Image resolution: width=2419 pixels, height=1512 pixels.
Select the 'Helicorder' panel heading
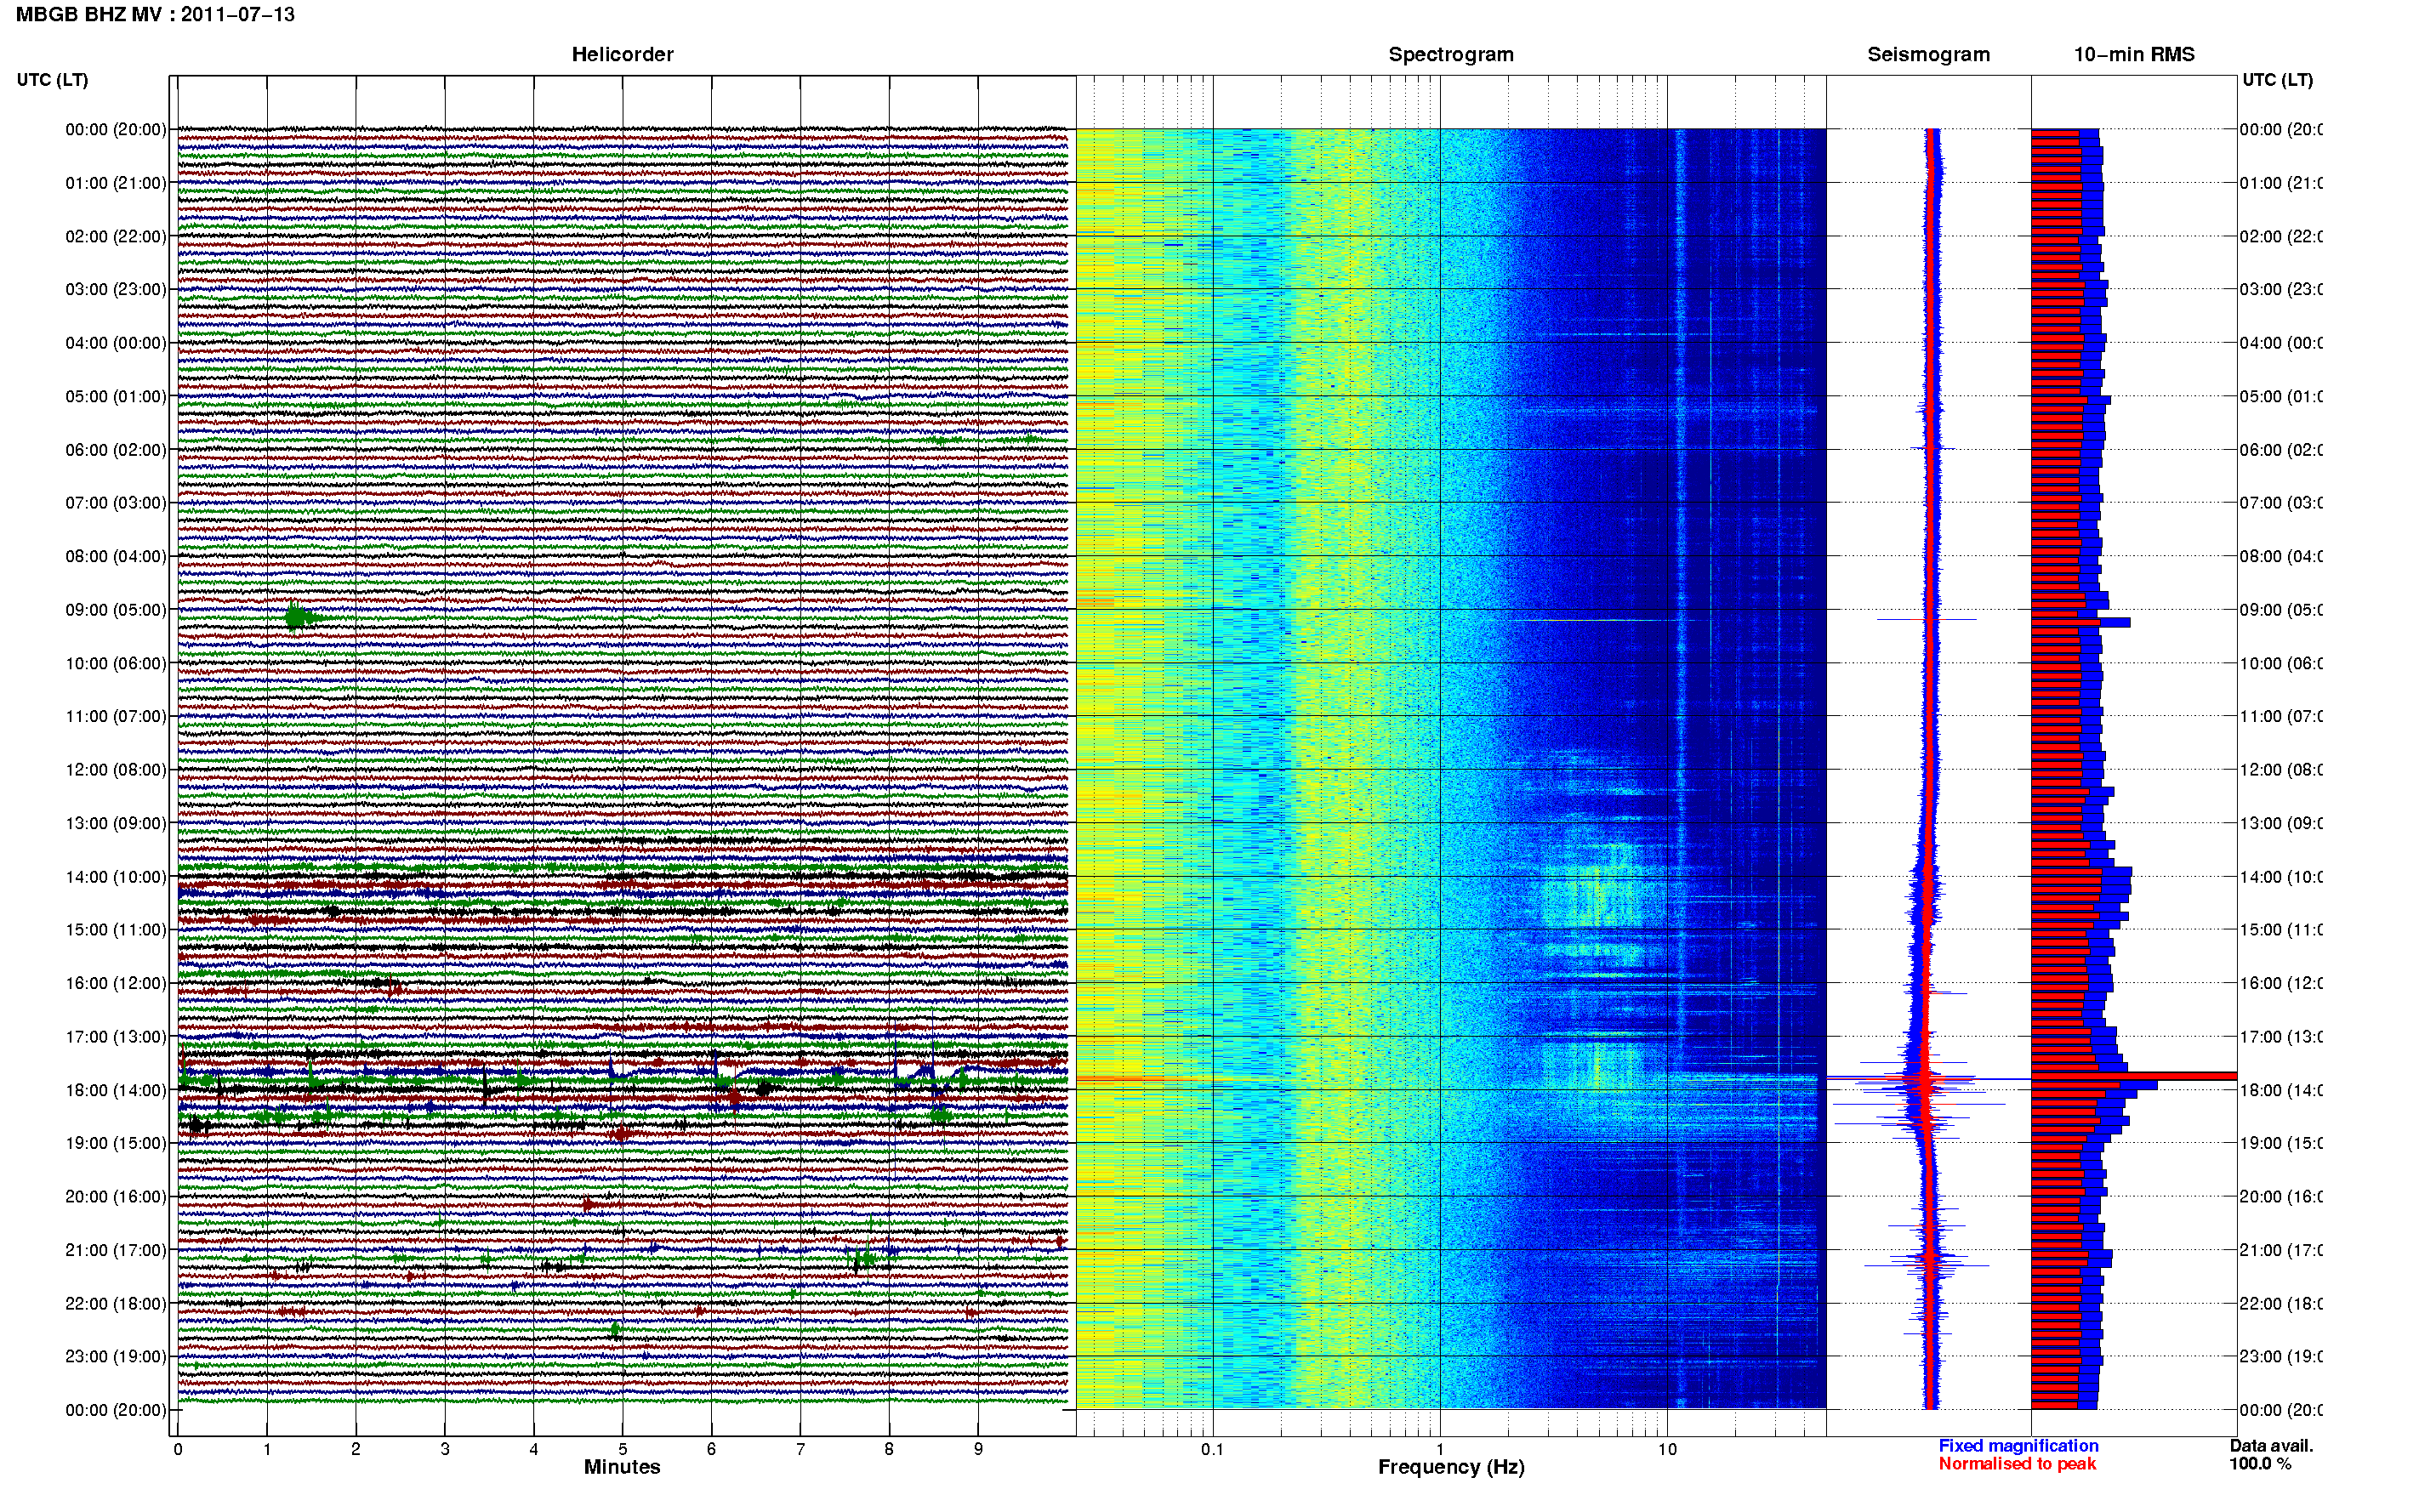[622, 55]
